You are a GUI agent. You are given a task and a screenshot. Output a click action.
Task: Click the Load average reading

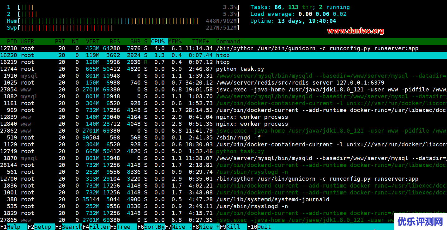[299, 14]
